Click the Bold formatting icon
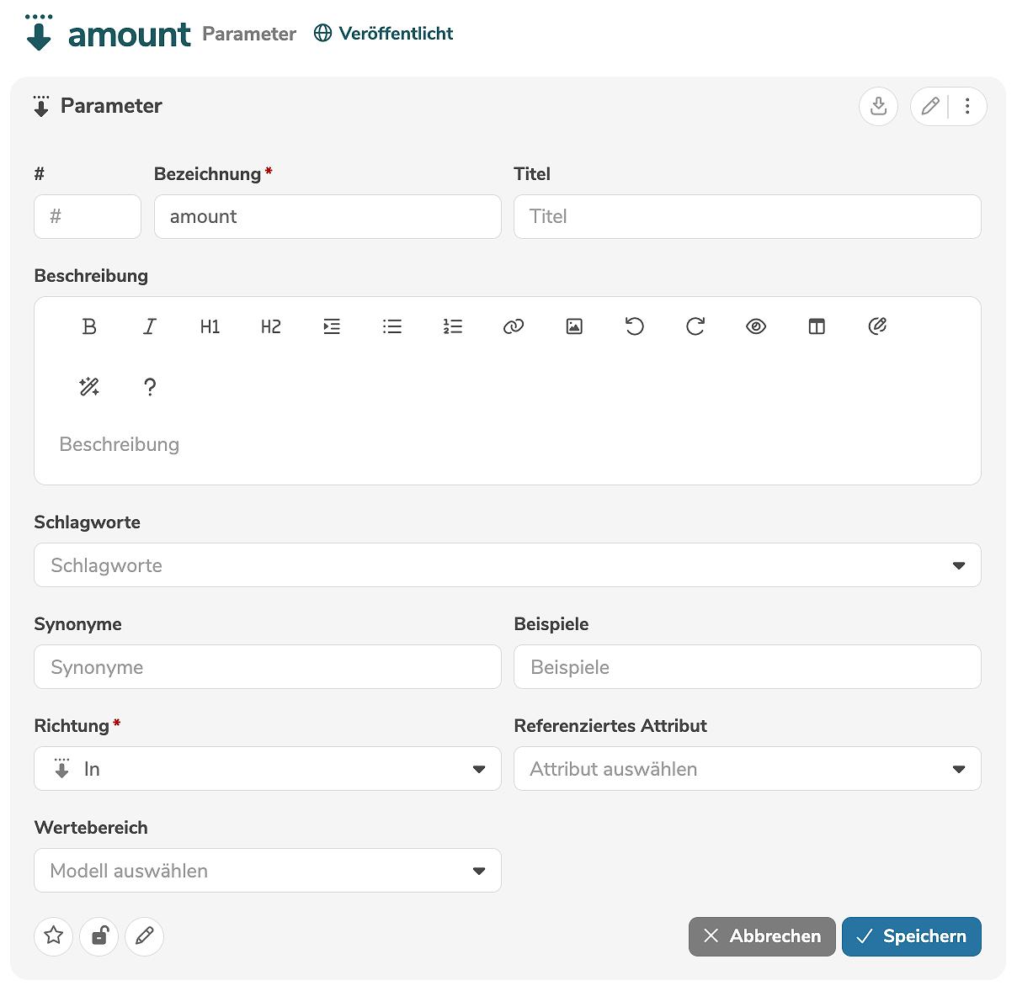The height and width of the screenshot is (991, 1017). pyautogui.click(x=89, y=326)
